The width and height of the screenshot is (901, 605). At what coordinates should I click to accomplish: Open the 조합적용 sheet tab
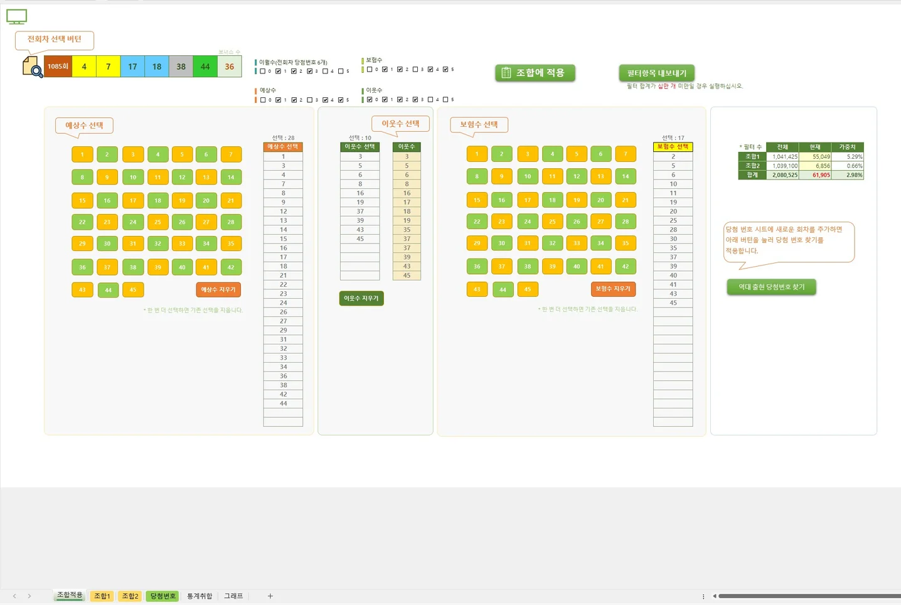click(x=70, y=596)
